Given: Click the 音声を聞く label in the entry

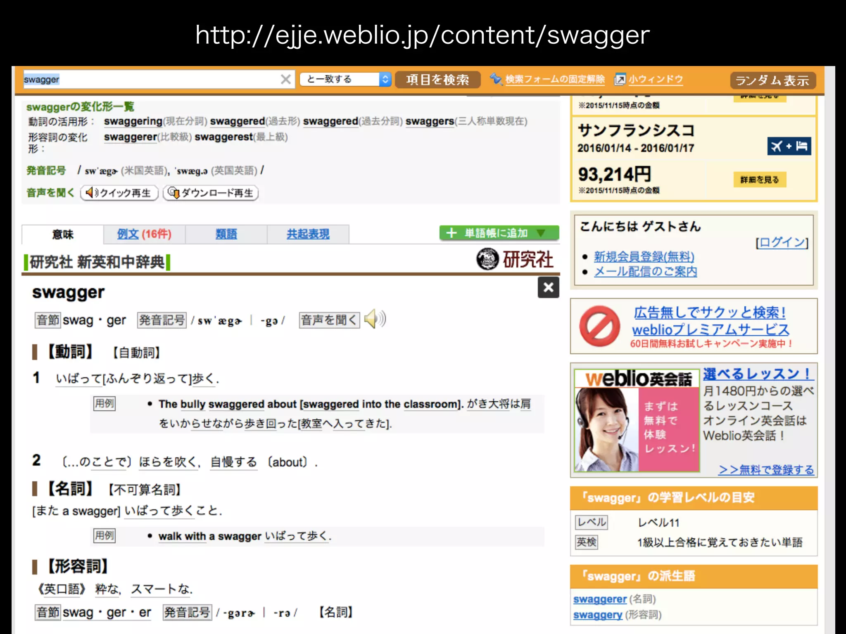Looking at the screenshot, I should point(329,320).
